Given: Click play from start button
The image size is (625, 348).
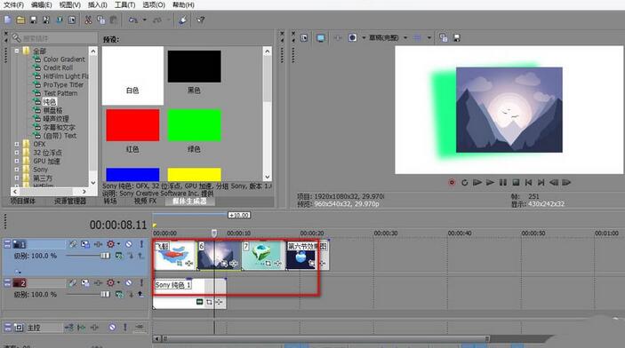Looking at the screenshot, I should pyautogui.click(x=477, y=182).
